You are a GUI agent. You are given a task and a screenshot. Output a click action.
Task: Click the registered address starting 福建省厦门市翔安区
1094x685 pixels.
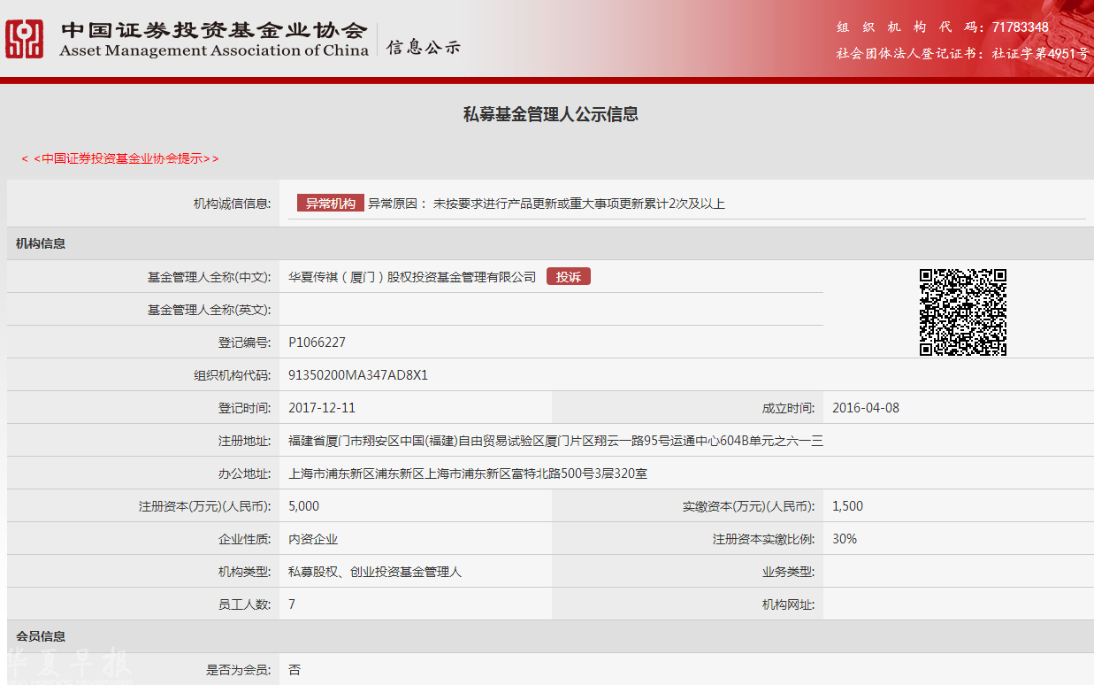(555, 441)
